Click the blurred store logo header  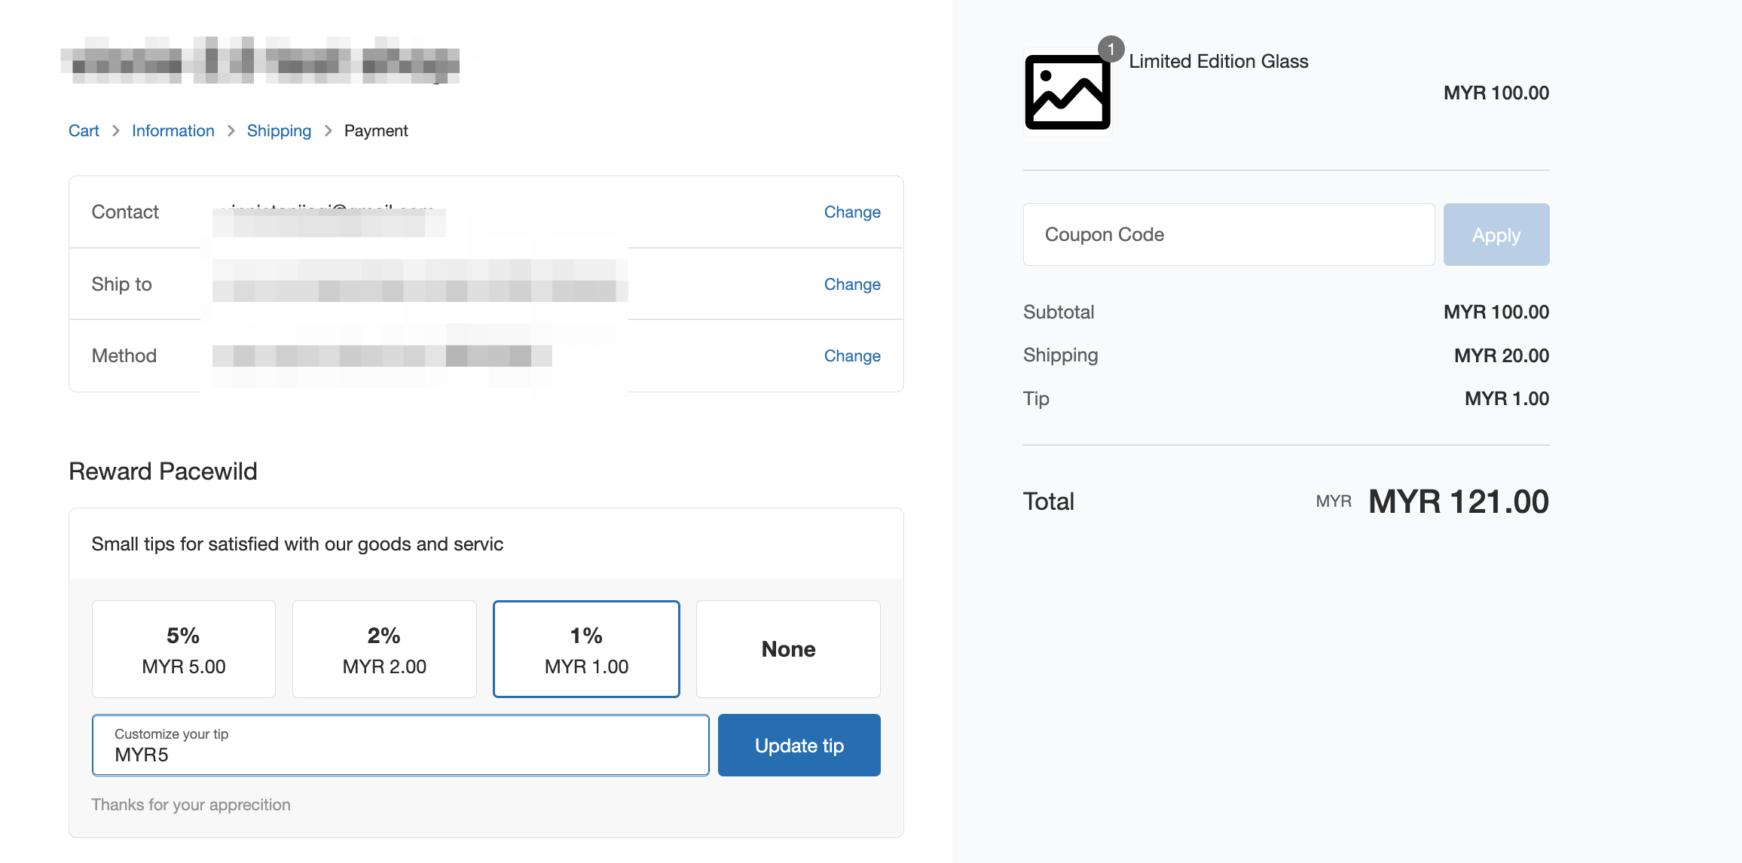[x=260, y=60]
